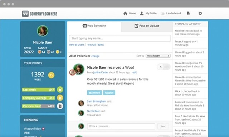Click the company logo icon
229x137 pixels.
(x=25, y=14)
